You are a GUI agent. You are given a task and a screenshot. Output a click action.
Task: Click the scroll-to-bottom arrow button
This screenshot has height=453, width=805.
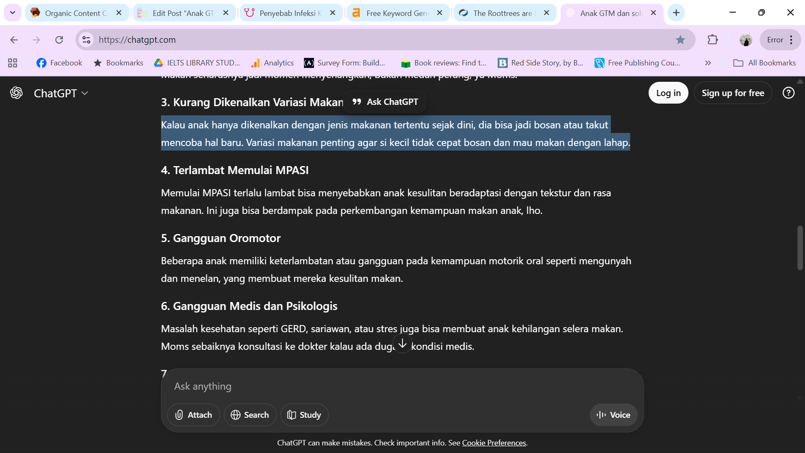tap(402, 344)
